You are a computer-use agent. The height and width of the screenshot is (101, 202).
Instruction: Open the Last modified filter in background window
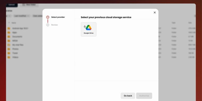click(22, 16)
